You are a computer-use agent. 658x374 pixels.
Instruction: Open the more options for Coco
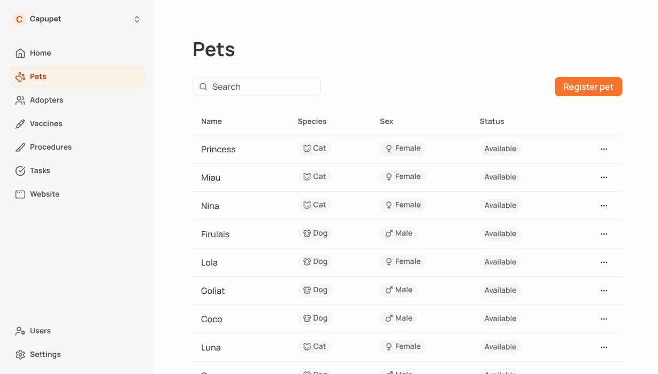(604, 319)
